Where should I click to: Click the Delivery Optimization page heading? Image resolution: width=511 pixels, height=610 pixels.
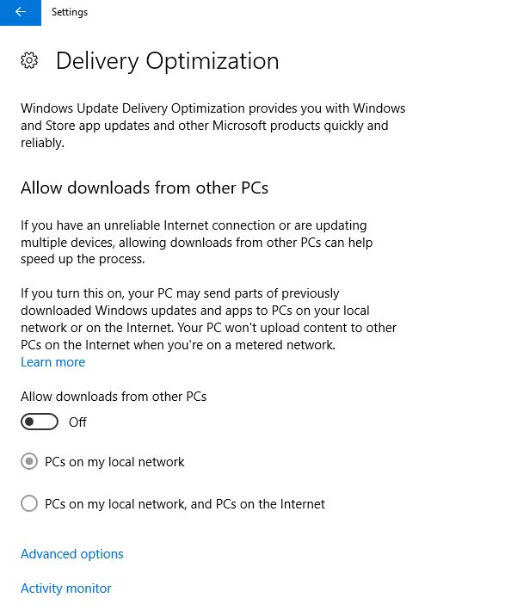point(167,61)
